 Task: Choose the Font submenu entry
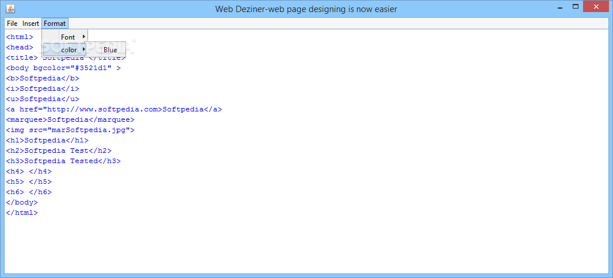click(64, 37)
